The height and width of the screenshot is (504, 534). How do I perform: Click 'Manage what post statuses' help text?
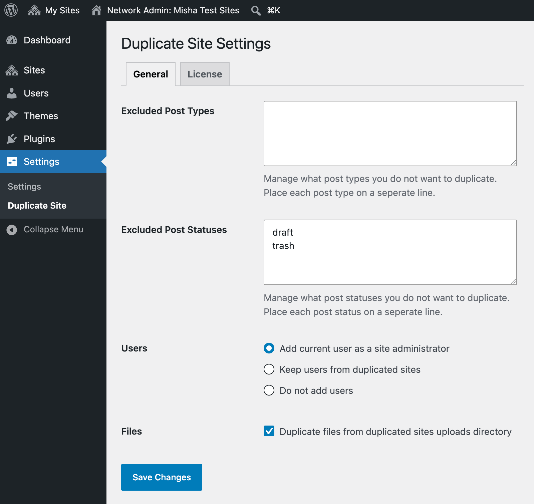386,305
